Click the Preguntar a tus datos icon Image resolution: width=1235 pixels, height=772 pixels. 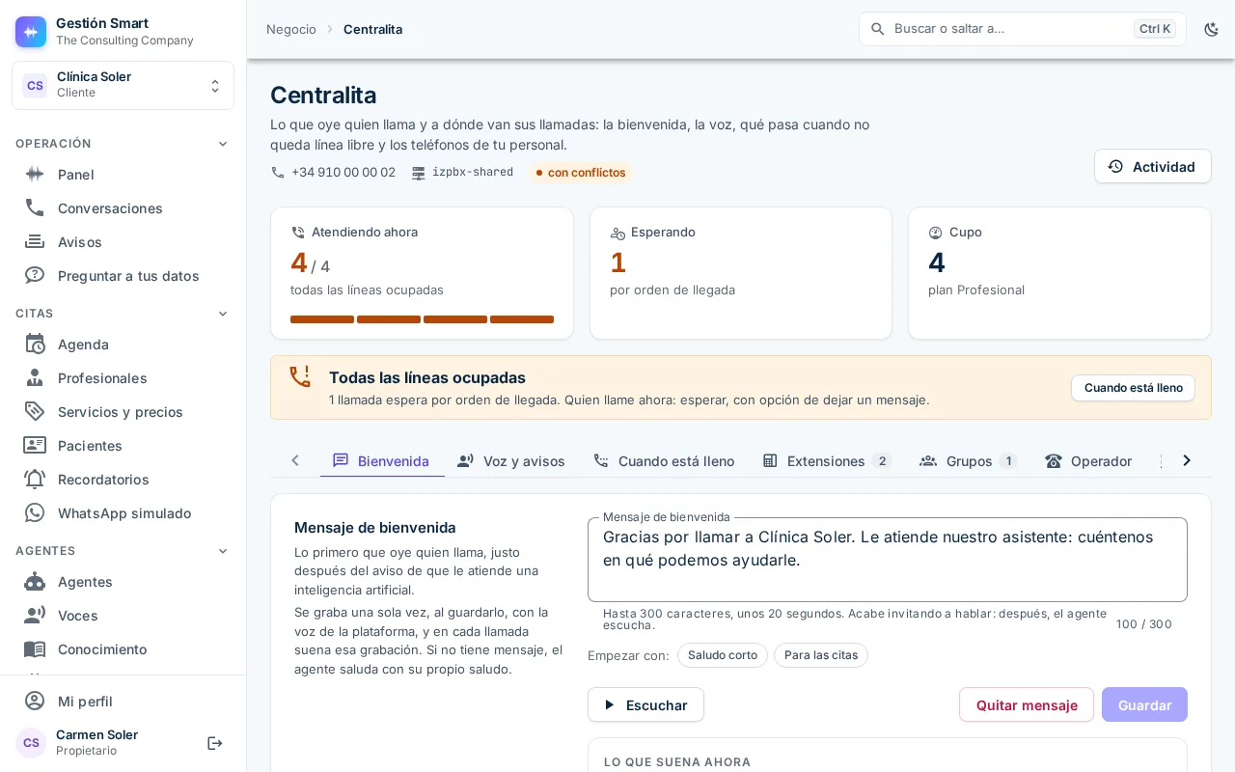(x=35, y=276)
